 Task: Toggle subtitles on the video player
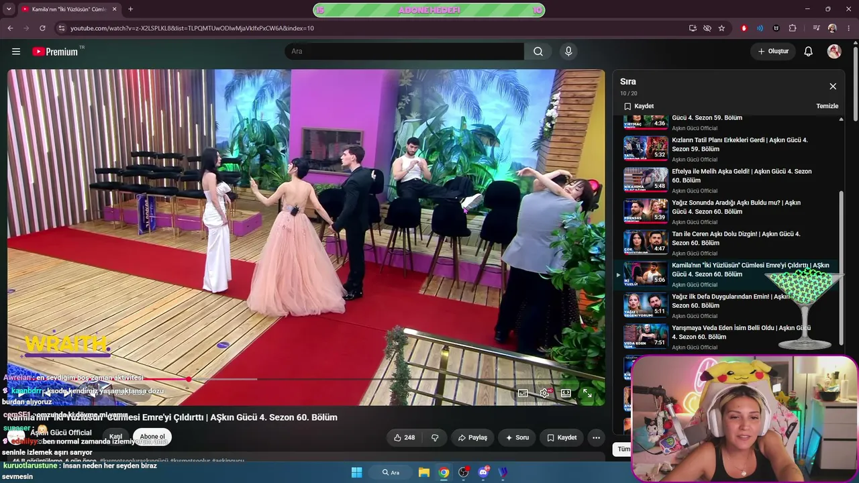[x=523, y=393]
